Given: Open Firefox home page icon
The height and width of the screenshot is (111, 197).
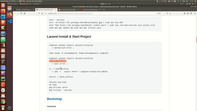Looking at the screenshot, I should pos(25,13).
